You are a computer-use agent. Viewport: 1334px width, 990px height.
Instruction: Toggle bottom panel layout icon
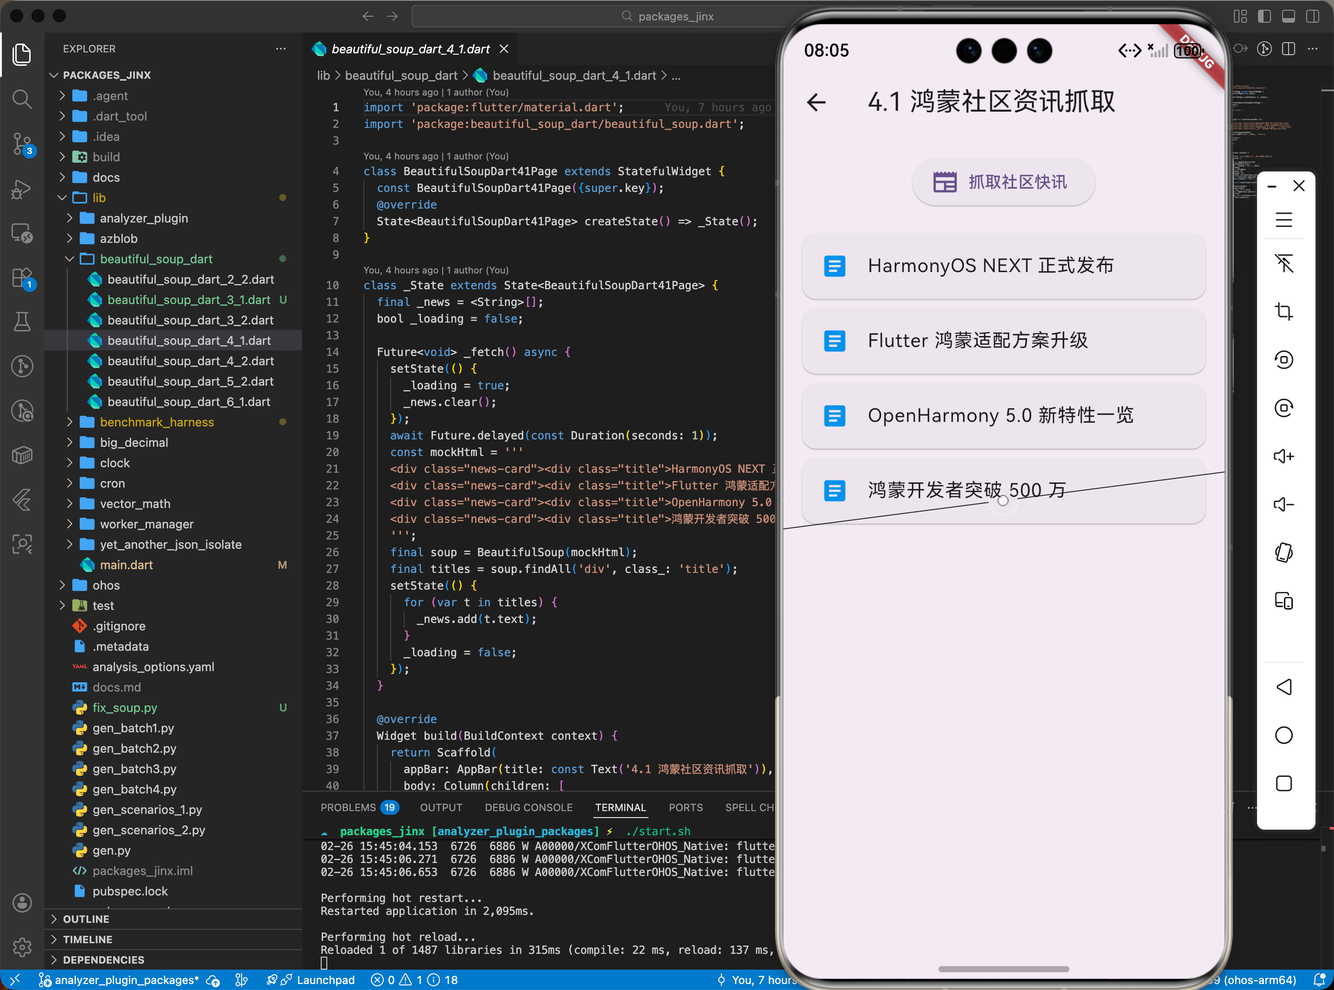1289,16
